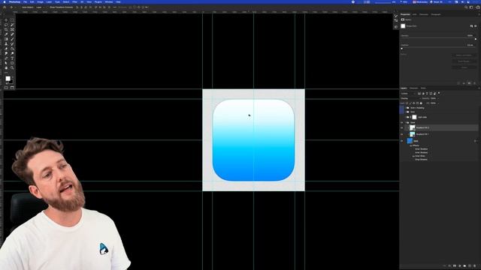This screenshot has height=270, width=481.
Task: Switch to the Channels tab
Action: click(x=413, y=88)
